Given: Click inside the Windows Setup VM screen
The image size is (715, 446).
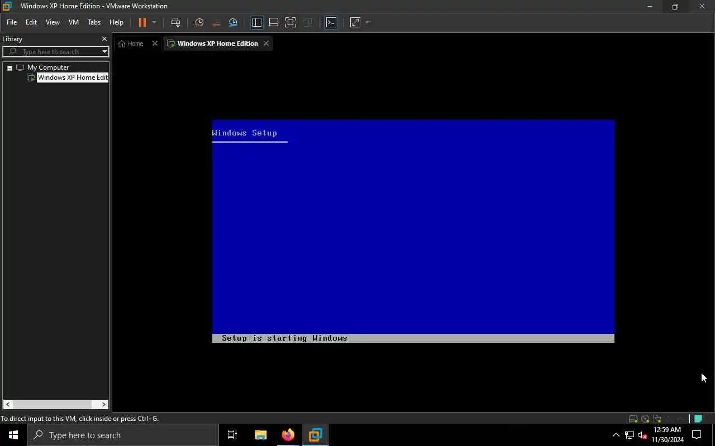Looking at the screenshot, I should tap(413, 231).
